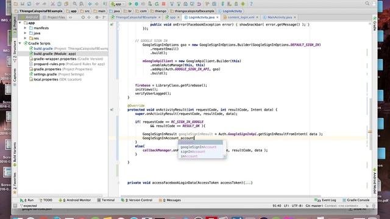
Task: Run the app with the green play icon
Action: click(130, 4)
